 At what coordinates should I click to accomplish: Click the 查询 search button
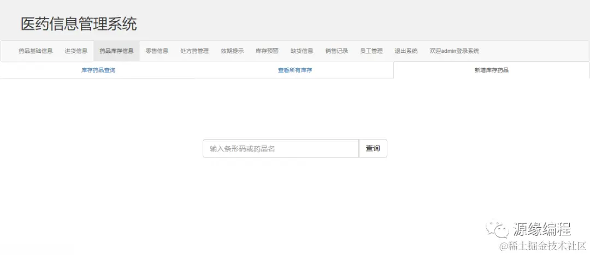373,149
